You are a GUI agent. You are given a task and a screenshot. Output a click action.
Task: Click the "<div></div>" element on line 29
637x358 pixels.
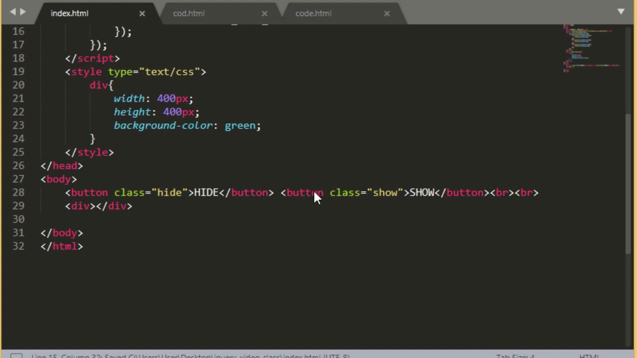point(99,206)
